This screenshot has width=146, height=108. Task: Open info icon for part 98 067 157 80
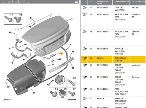coord(85,14)
